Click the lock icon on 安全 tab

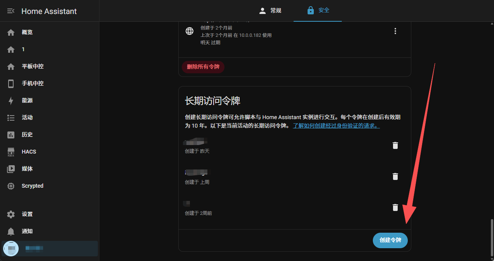click(310, 10)
